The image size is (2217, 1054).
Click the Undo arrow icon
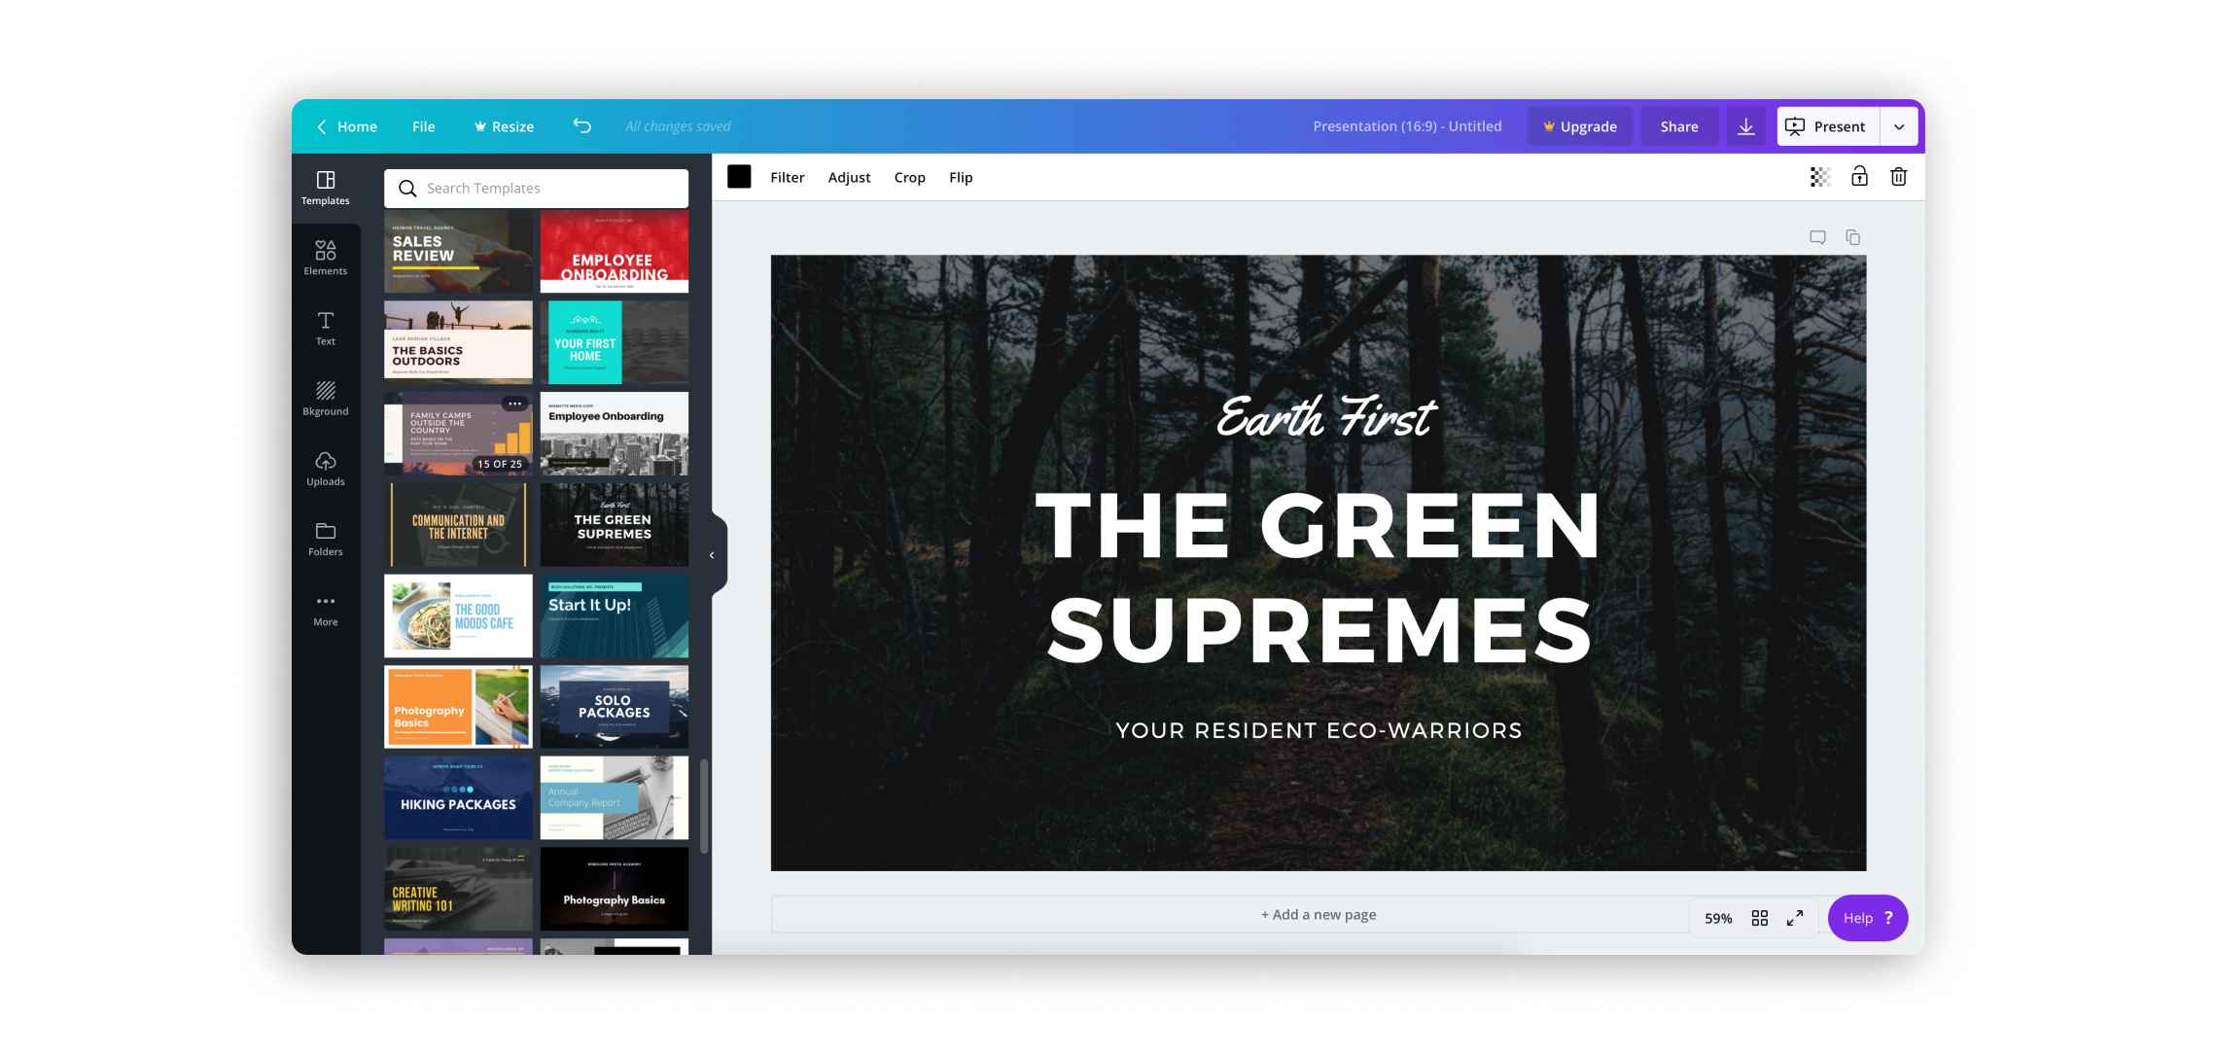pos(580,125)
